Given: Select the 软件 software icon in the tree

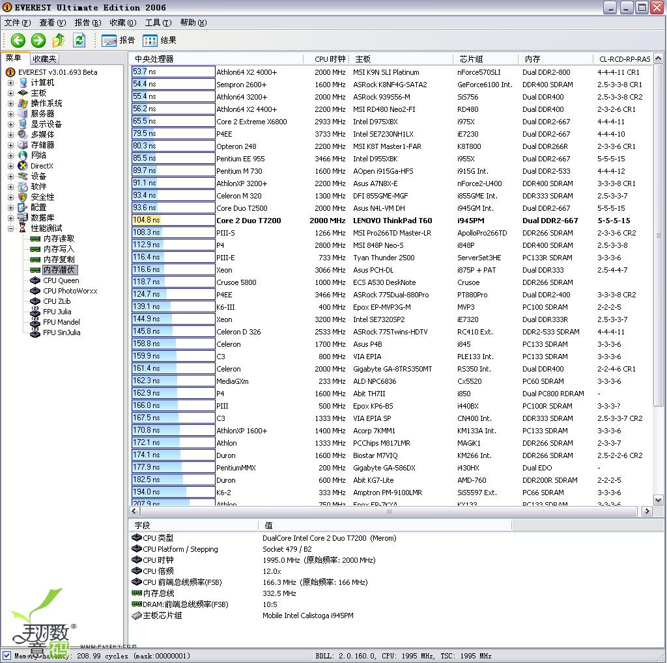Looking at the screenshot, I should point(23,187).
